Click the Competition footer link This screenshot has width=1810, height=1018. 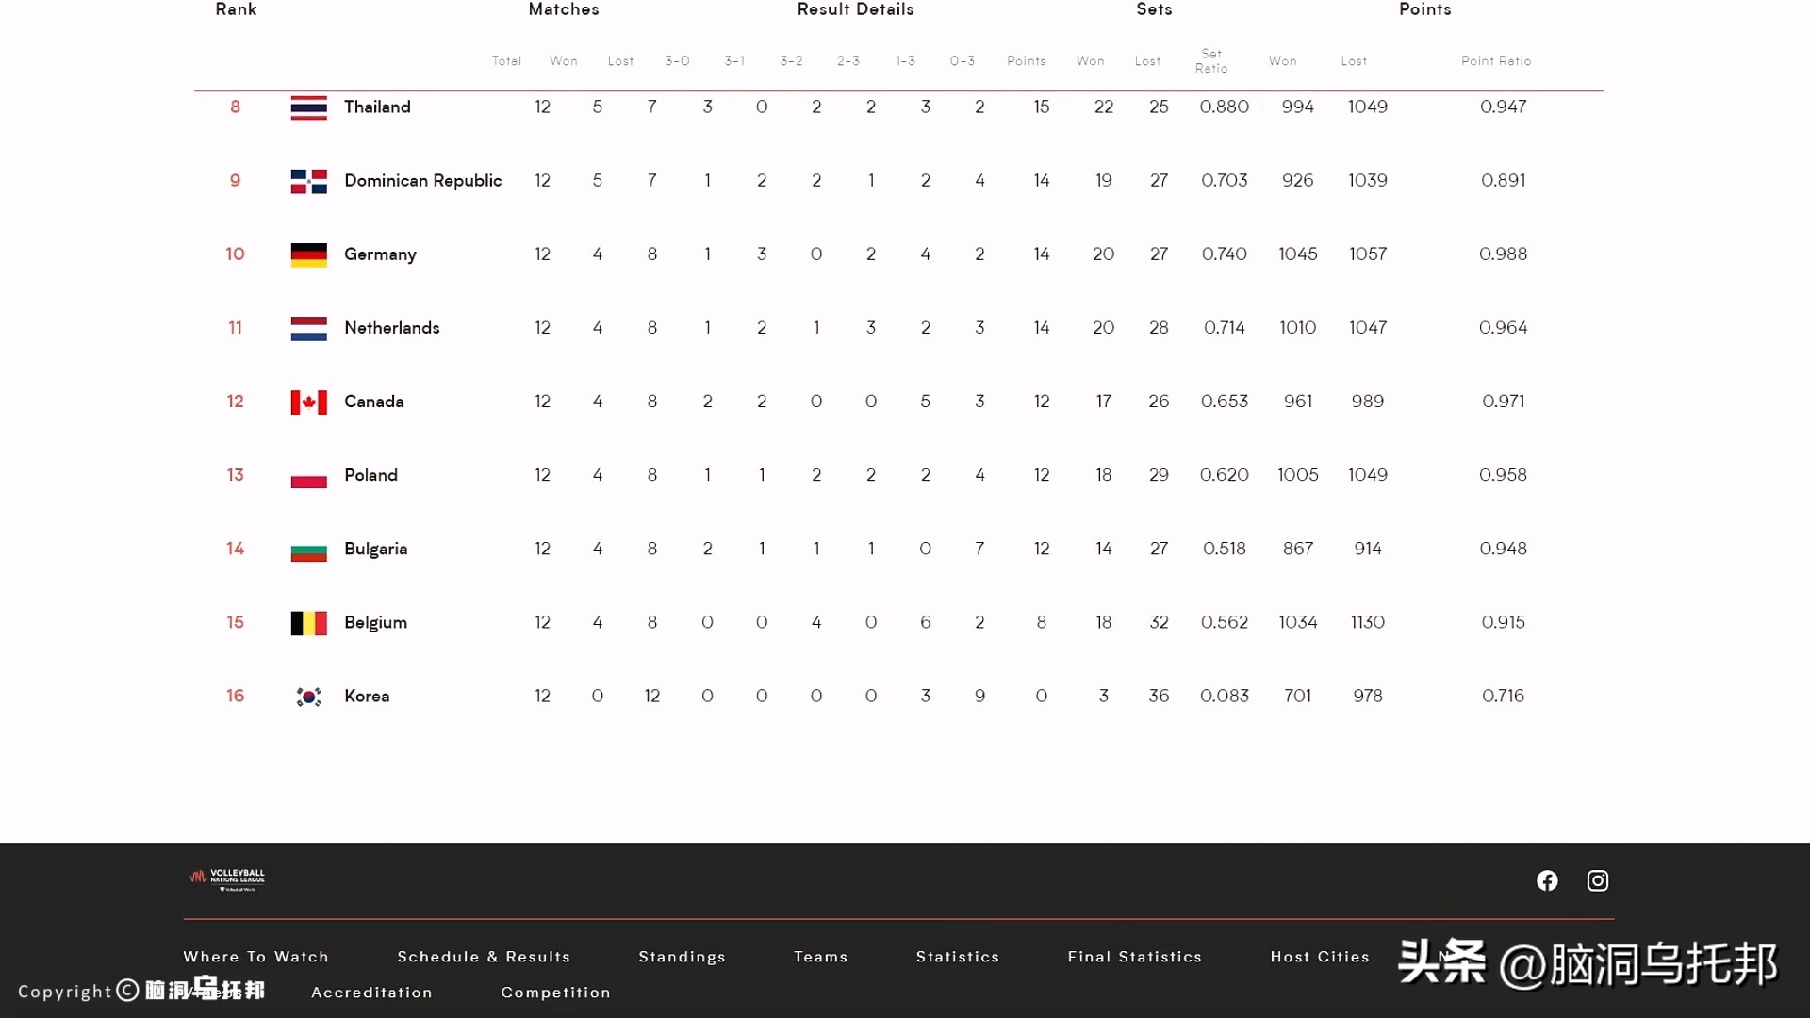(555, 993)
